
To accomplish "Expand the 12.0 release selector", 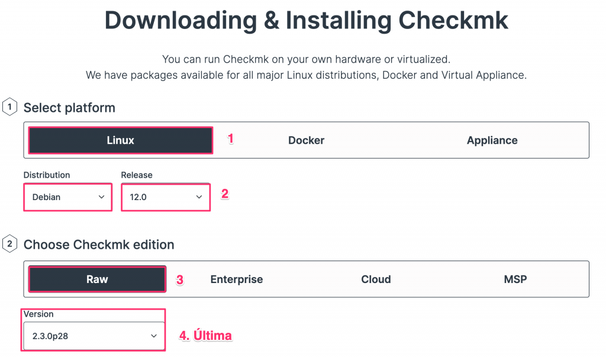I will pyautogui.click(x=165, y=197).
